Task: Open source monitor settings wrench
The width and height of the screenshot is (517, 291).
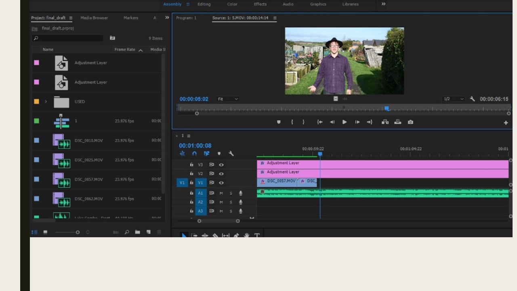Action: (472, 99)
